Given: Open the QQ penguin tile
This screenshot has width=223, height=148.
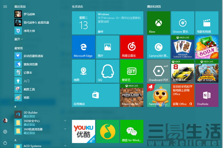Looking at the screenshot, I should coord(107,71).
